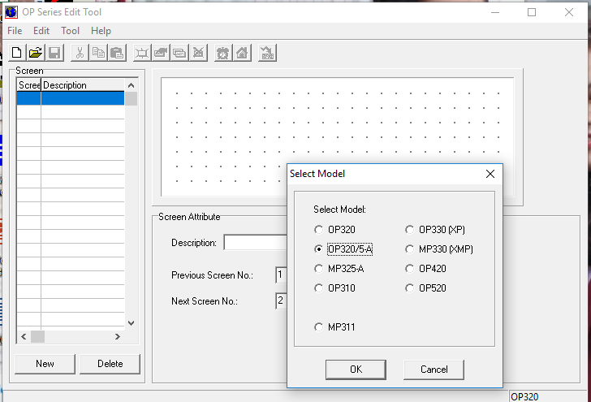Click the Next Screen No. field

coord(282,301)
